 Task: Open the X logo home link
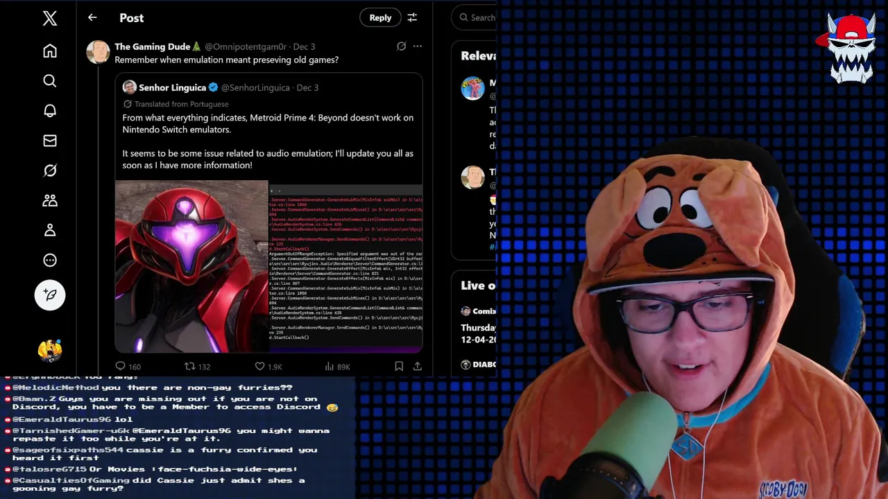coord(50,19)
